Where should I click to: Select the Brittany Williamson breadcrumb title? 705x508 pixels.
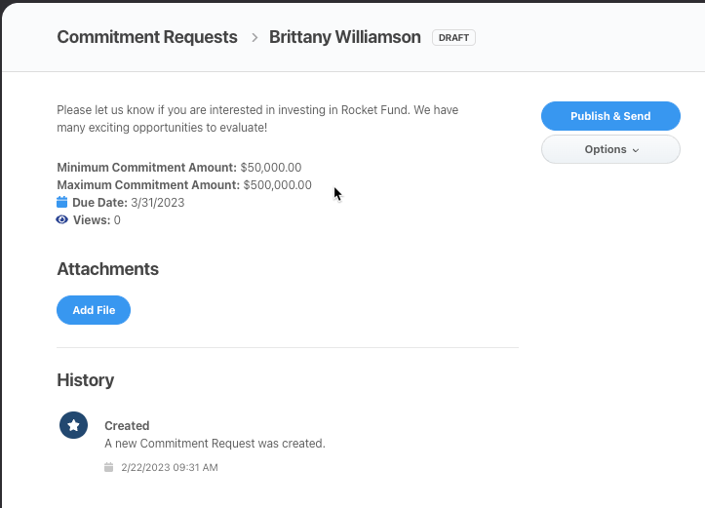tap(345, 37)
